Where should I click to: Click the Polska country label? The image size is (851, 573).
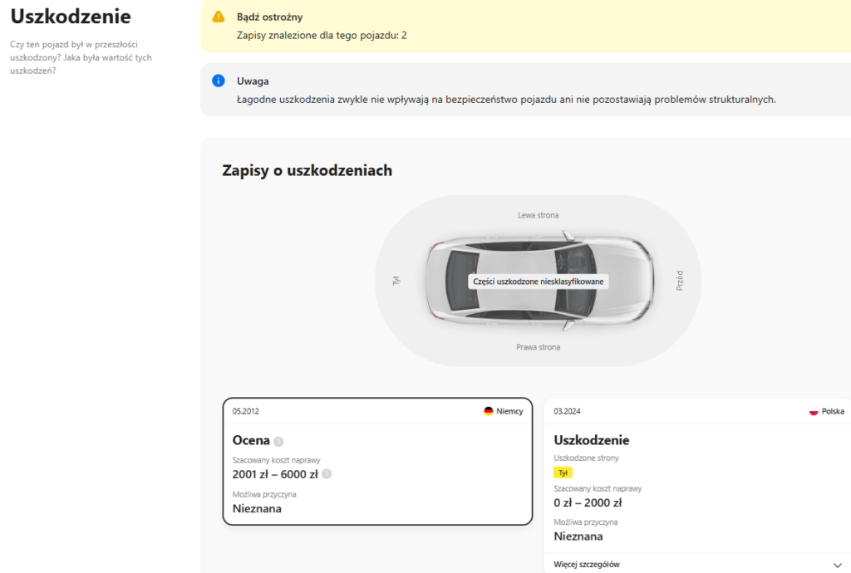[x=833, y=412]
